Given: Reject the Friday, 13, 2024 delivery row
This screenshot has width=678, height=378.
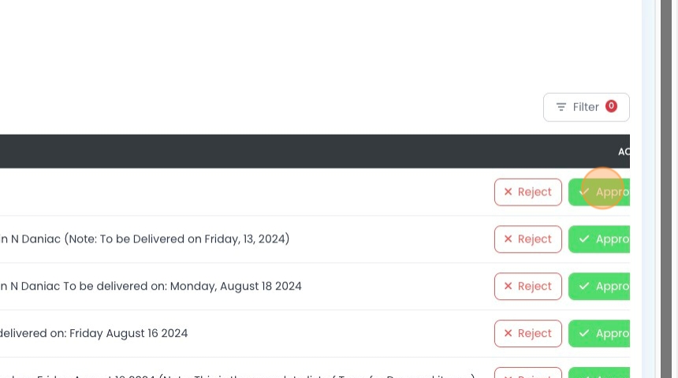Looking at the screenshot, I should [x=528, y=239].
